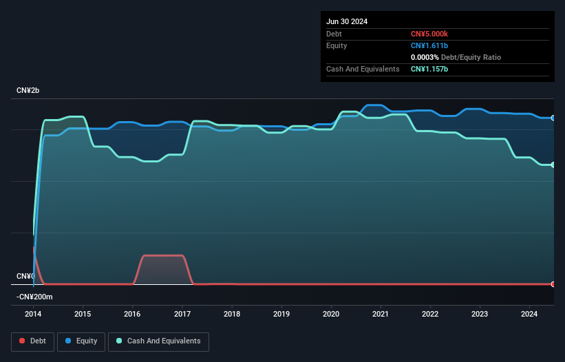Screen dimensions: 565x362
Task: Click the Equity value CN¥1.611b in tooltip
Action: pos(429,45)
